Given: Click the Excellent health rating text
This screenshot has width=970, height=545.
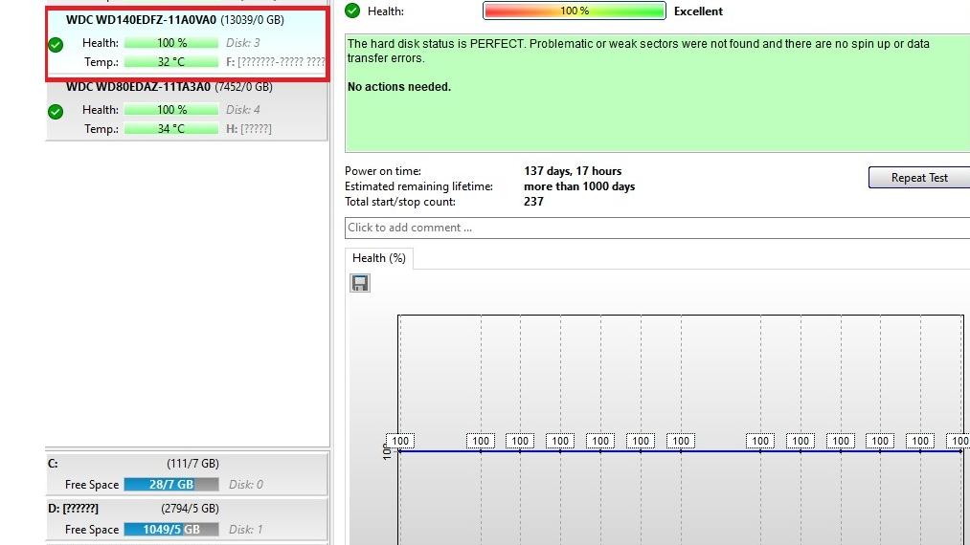Looking at the screenshot, I should (698, 11).
